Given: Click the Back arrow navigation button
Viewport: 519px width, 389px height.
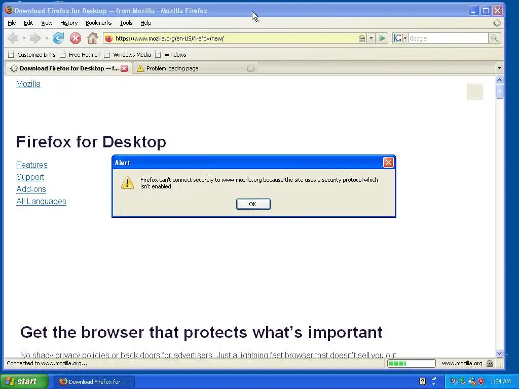Looking at the screenshot, I should point(13,38).
